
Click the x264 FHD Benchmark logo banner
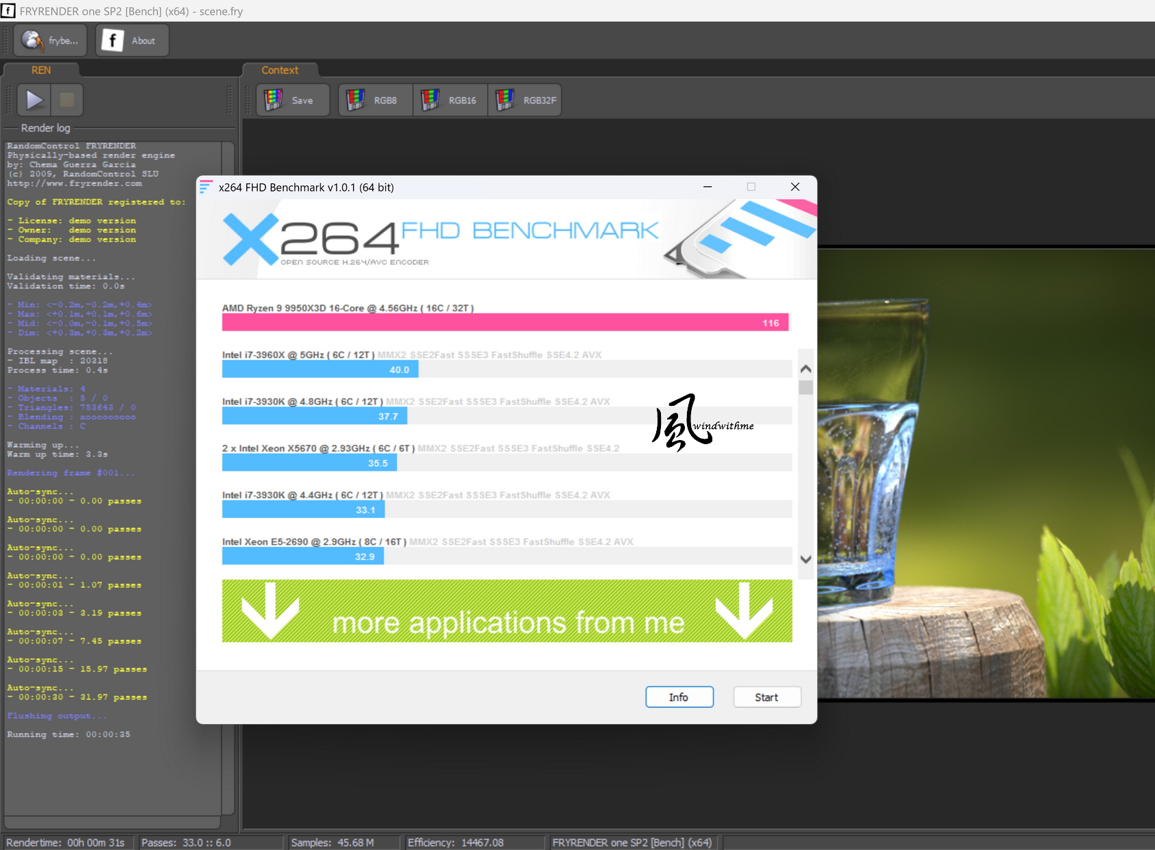point(507,240)
